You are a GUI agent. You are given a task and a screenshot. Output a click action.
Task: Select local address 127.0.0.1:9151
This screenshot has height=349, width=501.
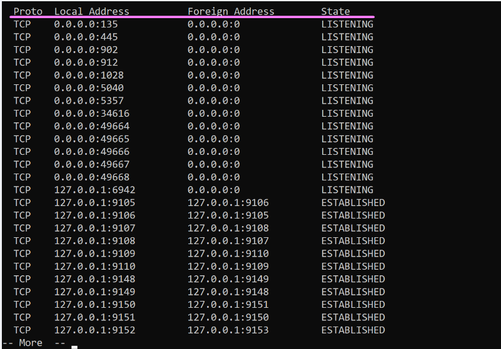coord(94,318)
